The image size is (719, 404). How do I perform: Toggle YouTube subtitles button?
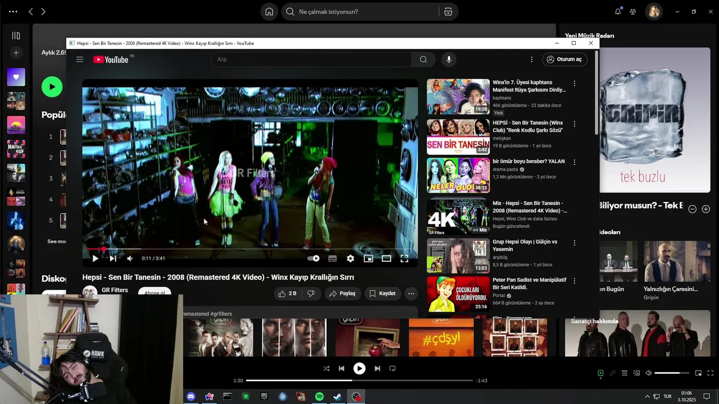333,259
